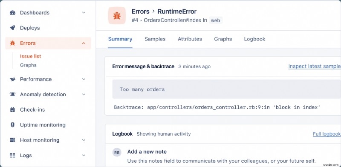341x167 pixels.
Task: Click the notes field description text
Action: [x=221, y=161]
